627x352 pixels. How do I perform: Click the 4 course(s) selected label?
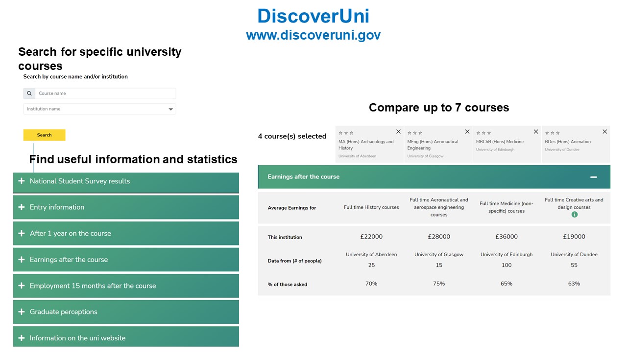tap(292, 136)
